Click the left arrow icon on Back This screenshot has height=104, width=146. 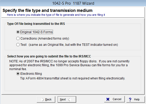[42, 100]
